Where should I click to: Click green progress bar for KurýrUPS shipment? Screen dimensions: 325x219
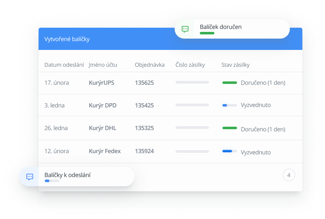tap(230, 83)
